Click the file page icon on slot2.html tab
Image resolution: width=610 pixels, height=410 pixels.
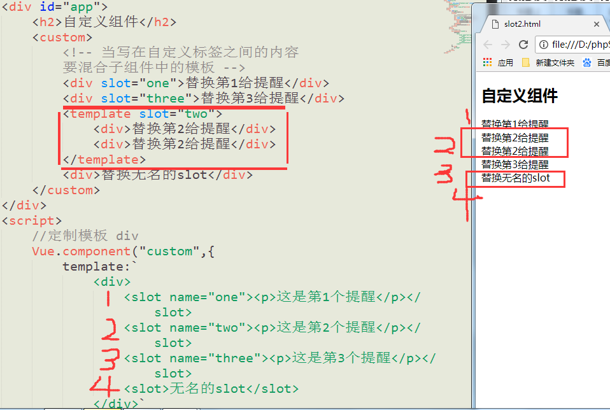point(495,24)
